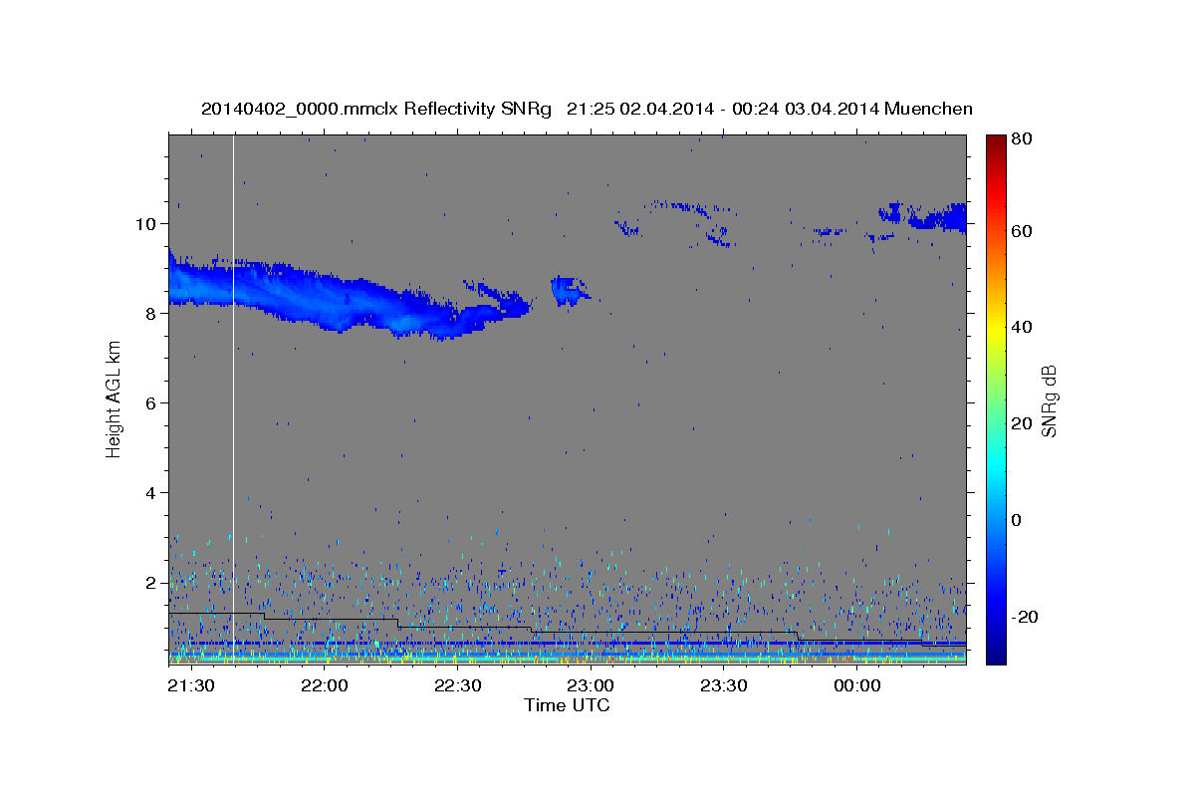Click the height tick label 8
This screenshot has height=797, width=1195.
(x=152, y=314)
